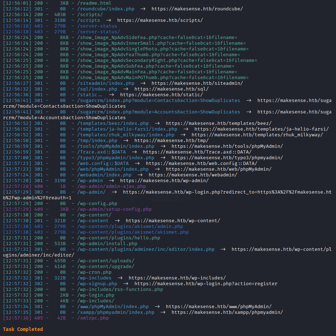This screenshot has height=336, width=336.
Task: Select the "/web/phpMyAdmin/index.php" path
Action: pos(113,169)
